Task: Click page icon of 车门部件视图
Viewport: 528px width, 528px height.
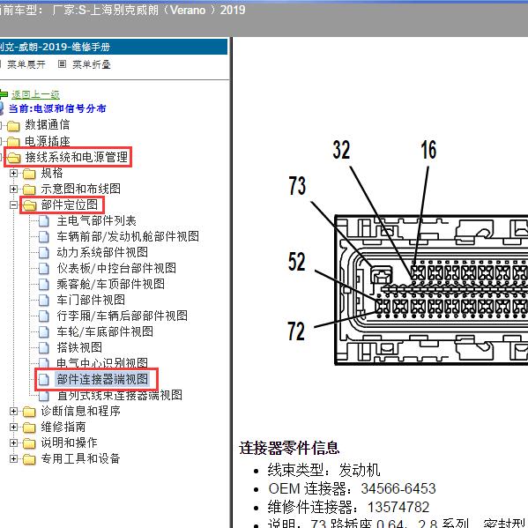Action: [44, 301]
